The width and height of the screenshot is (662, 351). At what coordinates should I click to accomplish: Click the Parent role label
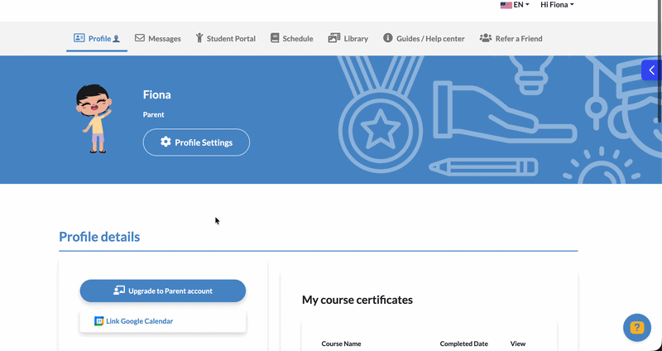[153, 114]
